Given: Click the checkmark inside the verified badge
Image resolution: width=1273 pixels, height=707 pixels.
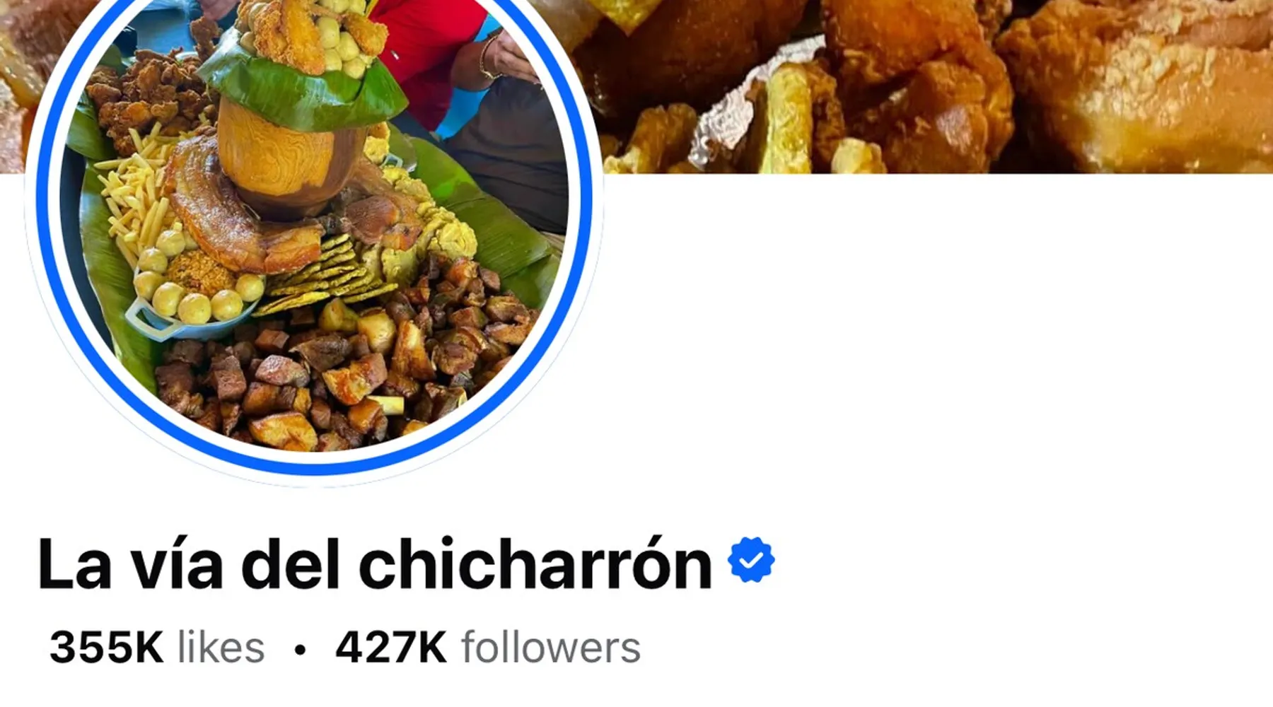Looking at the screenshot, I should tap(751, 560).
